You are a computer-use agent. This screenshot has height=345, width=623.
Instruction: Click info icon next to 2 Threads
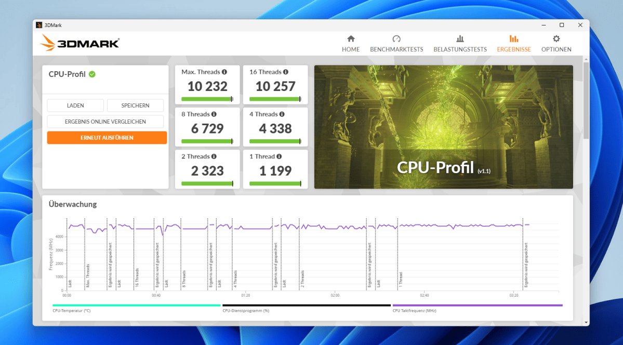[214, 156]
